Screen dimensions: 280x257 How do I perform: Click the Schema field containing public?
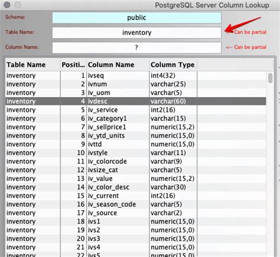[x=136, y=18]
